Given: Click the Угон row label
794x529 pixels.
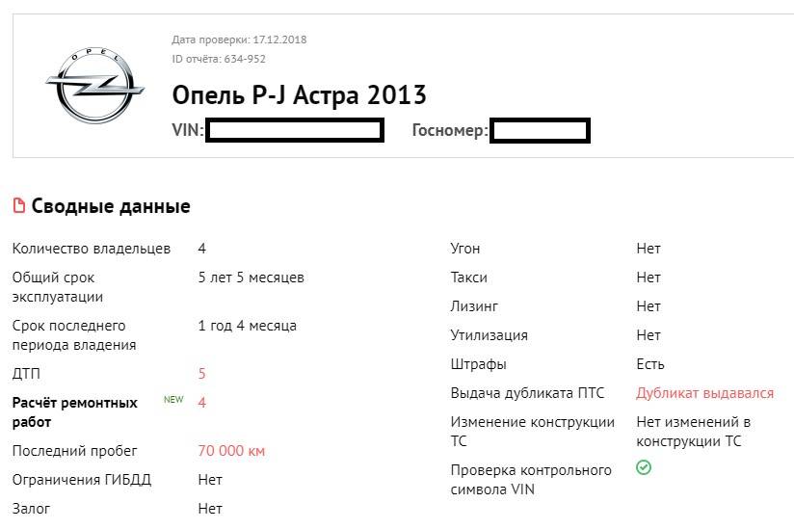Looking at the screenshot, I should click(x=467, y=249).
